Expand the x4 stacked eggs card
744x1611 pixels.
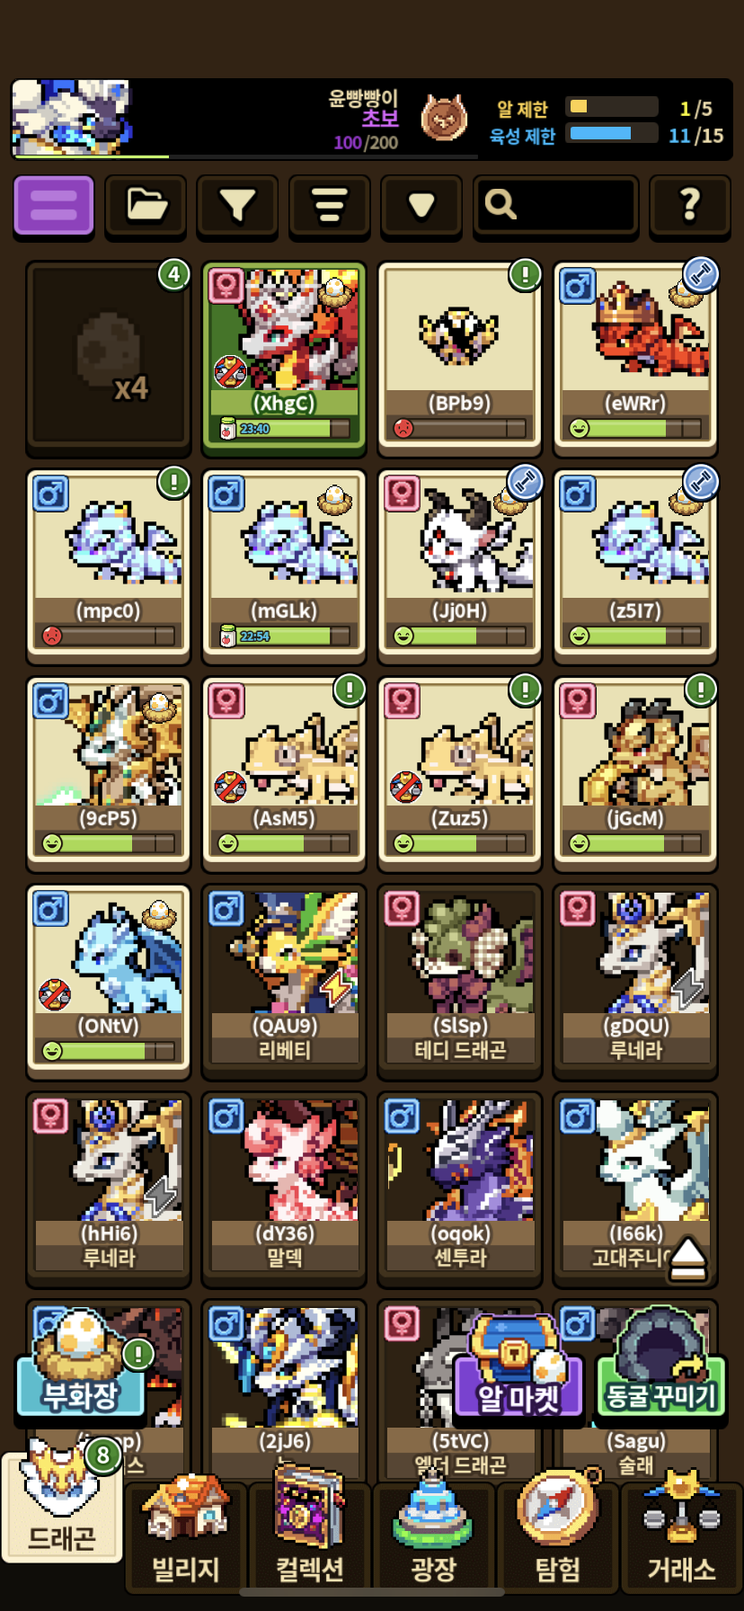point(109,357)
